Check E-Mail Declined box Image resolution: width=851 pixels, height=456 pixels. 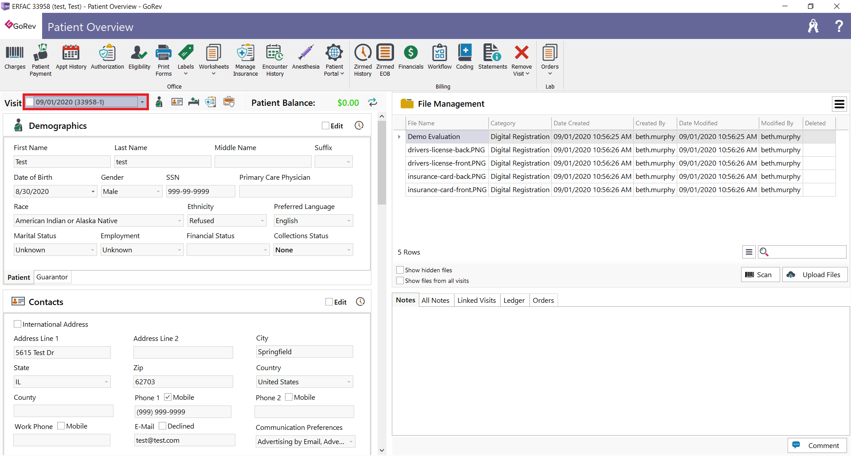(x=162, y=426)
